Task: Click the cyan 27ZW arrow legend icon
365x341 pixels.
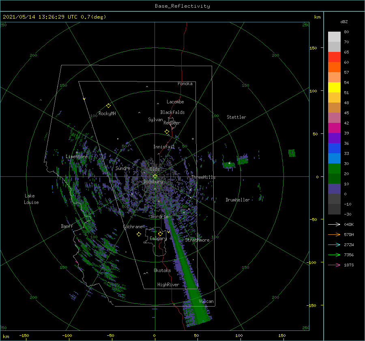Action: (334, 244)
